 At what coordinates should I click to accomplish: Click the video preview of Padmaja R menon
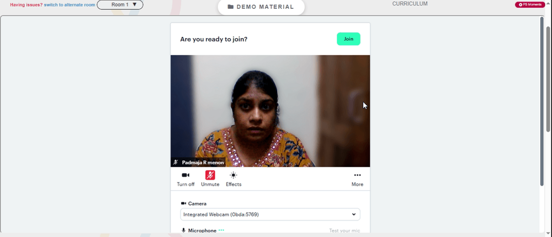click(x=270, y=111)
